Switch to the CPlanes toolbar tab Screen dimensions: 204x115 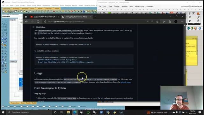pyautogui.click(x=40, y=9)
